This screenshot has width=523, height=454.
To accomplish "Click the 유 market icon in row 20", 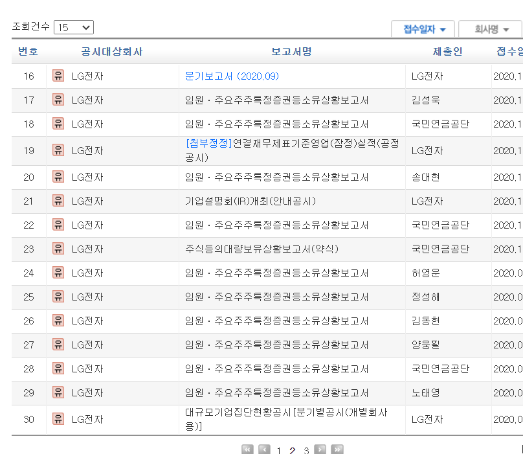I will (58, 177).
